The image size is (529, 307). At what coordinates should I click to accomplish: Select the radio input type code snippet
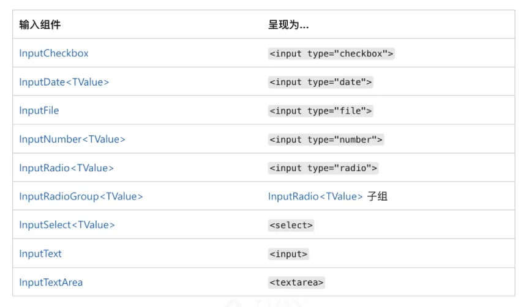[x=323, y=168]
